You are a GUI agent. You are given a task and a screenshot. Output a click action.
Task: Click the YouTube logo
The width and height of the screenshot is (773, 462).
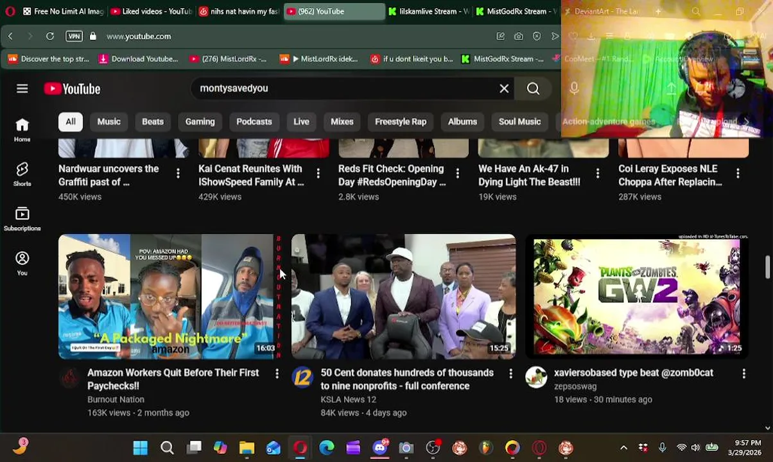72,89
